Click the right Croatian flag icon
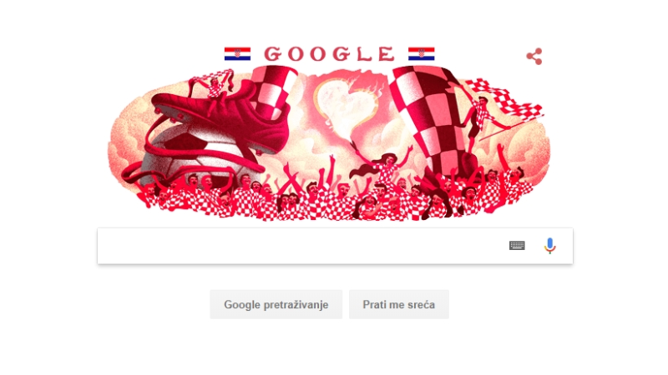Screen dimensions: 668x375 (422, 54)
